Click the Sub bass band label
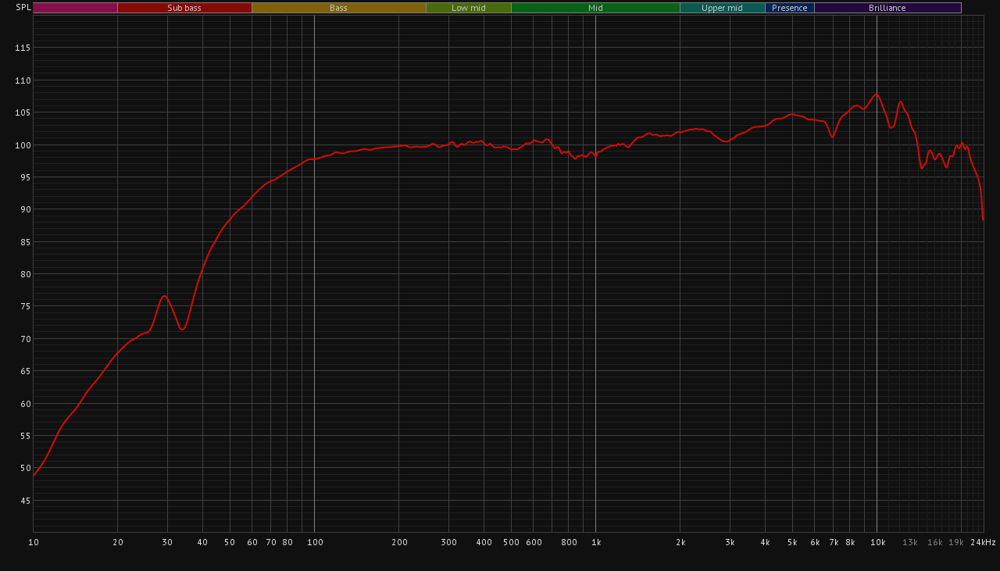 coord(184,8)
